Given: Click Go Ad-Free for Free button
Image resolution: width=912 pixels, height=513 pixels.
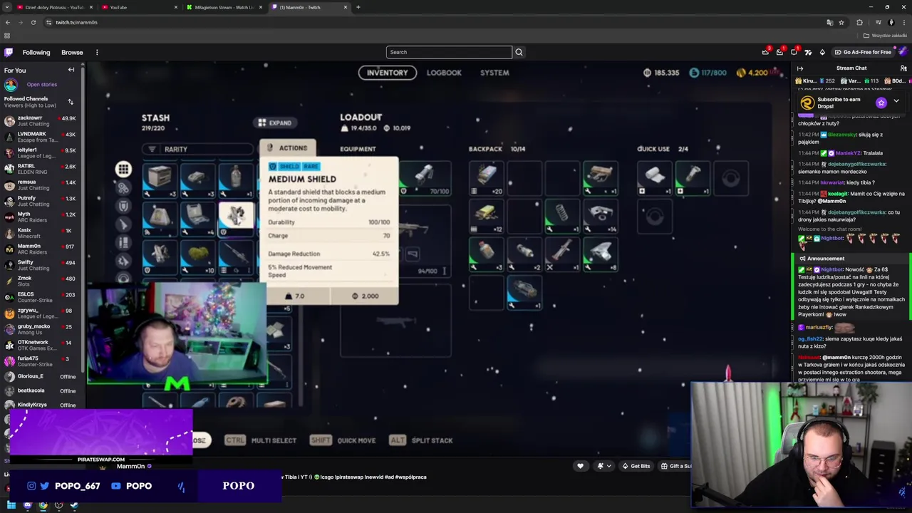Looking at the screenshot, I should [862, 52].
